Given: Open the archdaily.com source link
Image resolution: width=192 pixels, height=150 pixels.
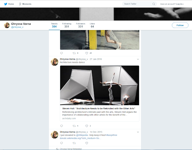Looking at the screenshot, I should [69, 118].
